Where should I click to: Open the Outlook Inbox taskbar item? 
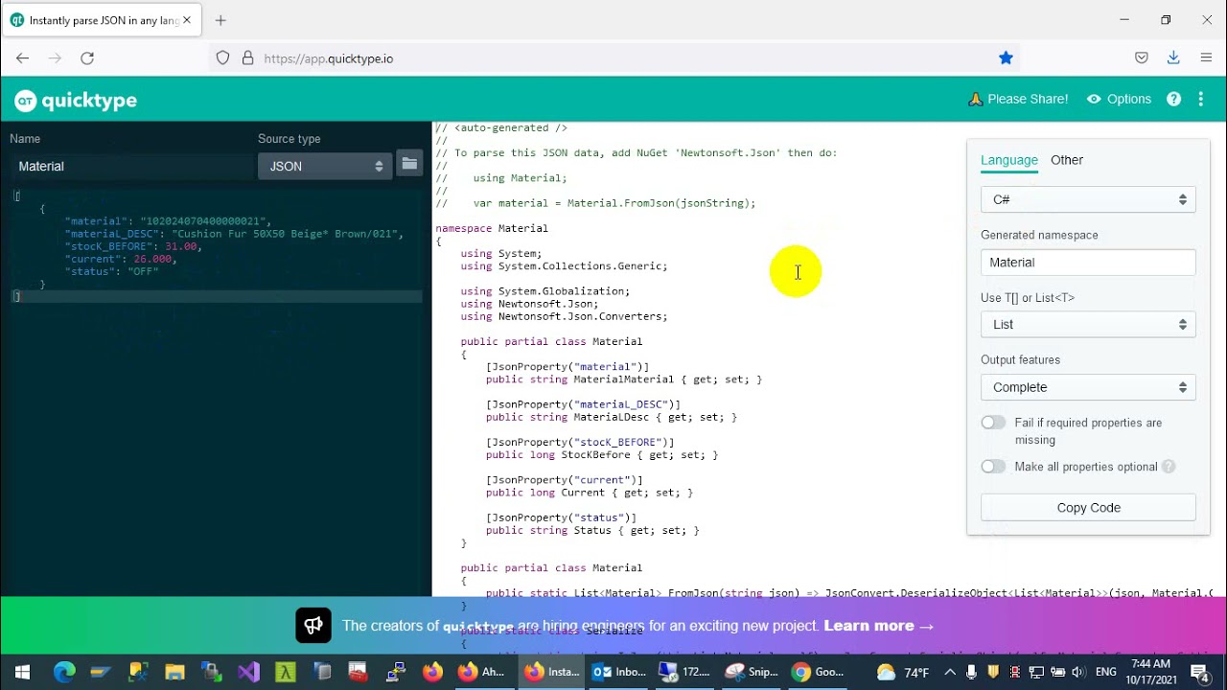click(620, 672)
